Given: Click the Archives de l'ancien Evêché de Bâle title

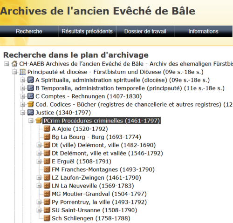Looking at the screenshot, I should tap(97, 11).
